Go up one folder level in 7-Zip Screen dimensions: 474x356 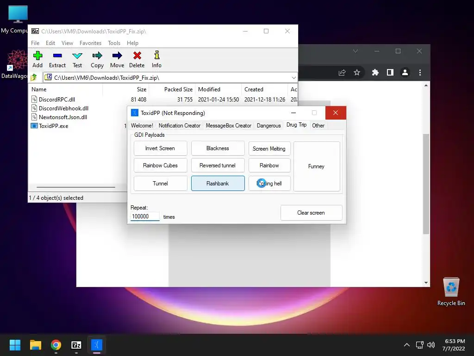(x=34, y=77)
